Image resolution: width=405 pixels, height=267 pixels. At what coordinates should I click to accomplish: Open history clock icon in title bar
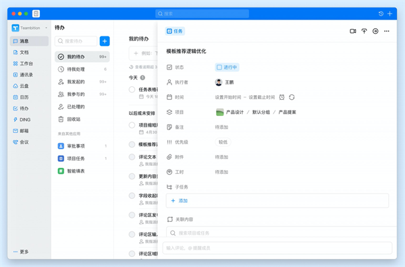(x=381, y=13)
